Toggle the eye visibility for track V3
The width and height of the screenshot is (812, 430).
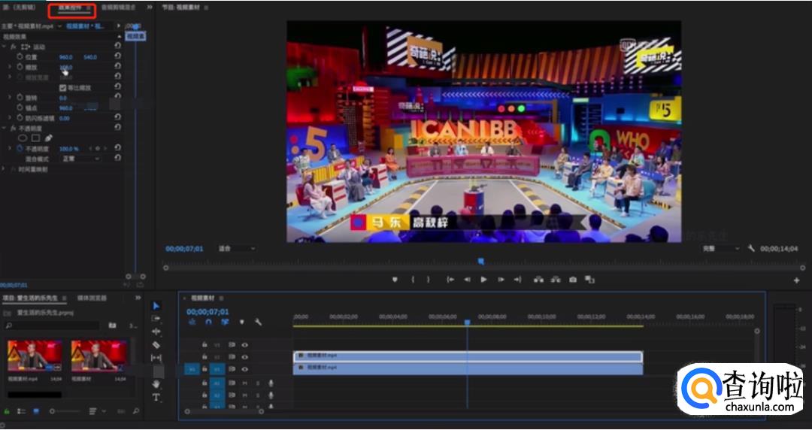click(x=244, y=345)
